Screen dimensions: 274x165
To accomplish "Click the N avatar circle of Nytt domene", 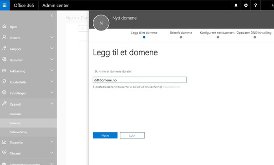I will 101,23.
